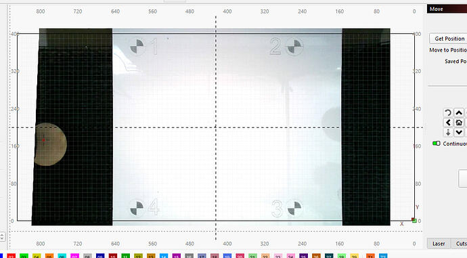
Task: Click the curved return arrow icon in Move panel
Action: [448, 113]
